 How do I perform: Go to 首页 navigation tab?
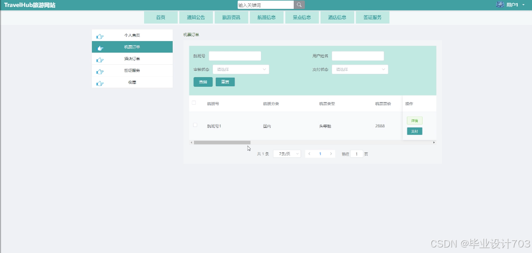161,17
